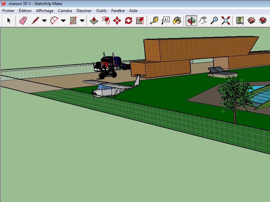Activate the Arc tool

(x=54, y=21)
